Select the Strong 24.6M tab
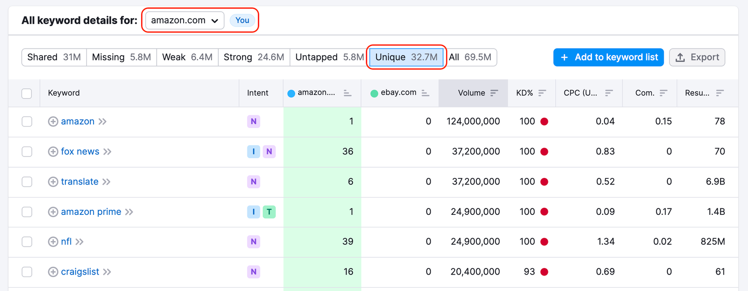Screen dimensions: 748x291 [254, 57]
